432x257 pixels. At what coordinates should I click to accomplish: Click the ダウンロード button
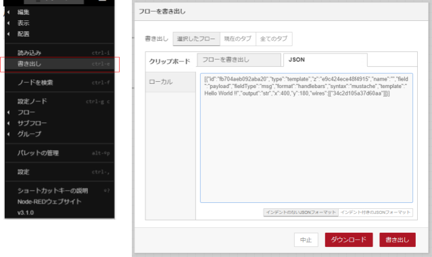coord(349,239)
